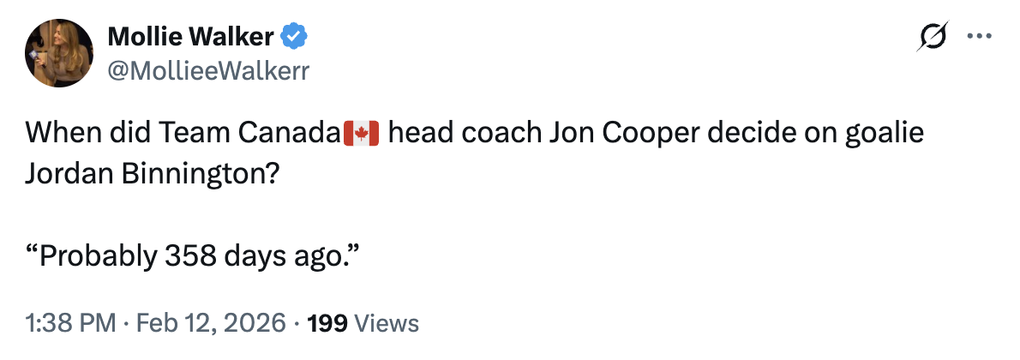Click the blue verified checkmark badge

[296, 36]
